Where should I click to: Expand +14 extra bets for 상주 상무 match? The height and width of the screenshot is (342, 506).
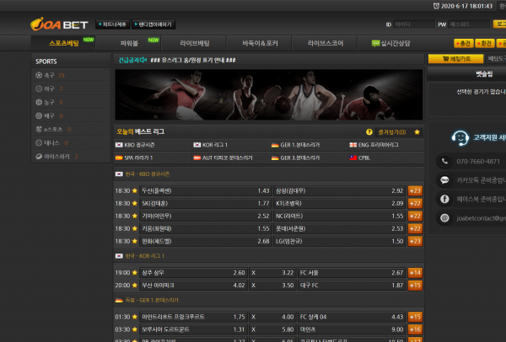pyautogui.click(x=415, y=273)
